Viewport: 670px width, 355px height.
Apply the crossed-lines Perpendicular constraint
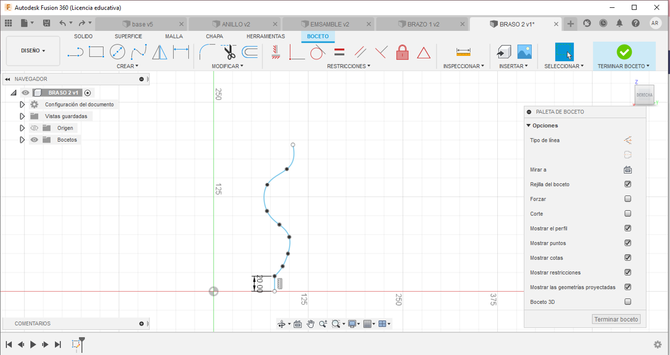point(381,52)
